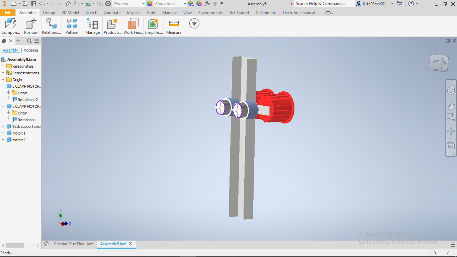Screen dimensions: 457x257
Task: Undo the last action
Action: tap(42, 4)
